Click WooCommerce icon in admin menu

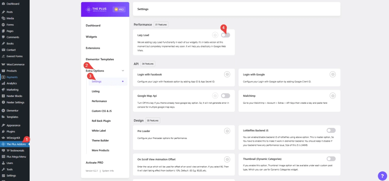click(x=3, y=64)
